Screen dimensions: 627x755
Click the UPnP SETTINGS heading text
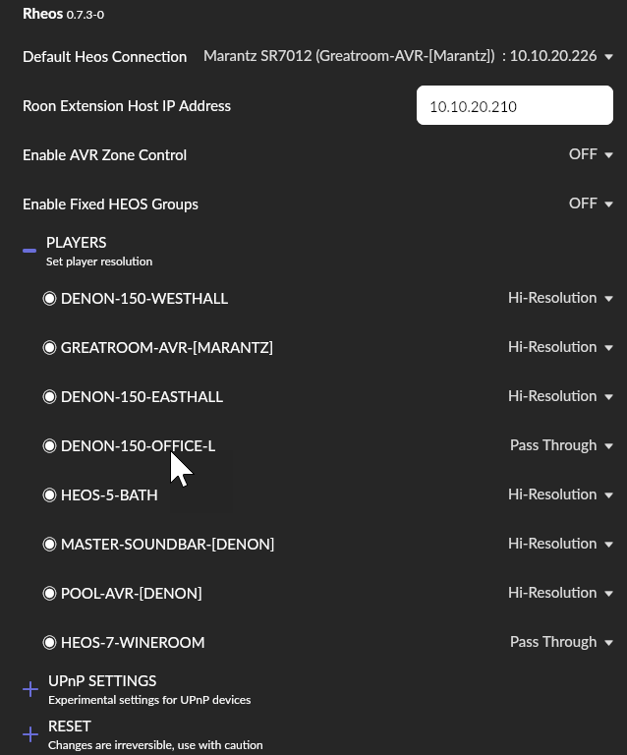(102, 681)
